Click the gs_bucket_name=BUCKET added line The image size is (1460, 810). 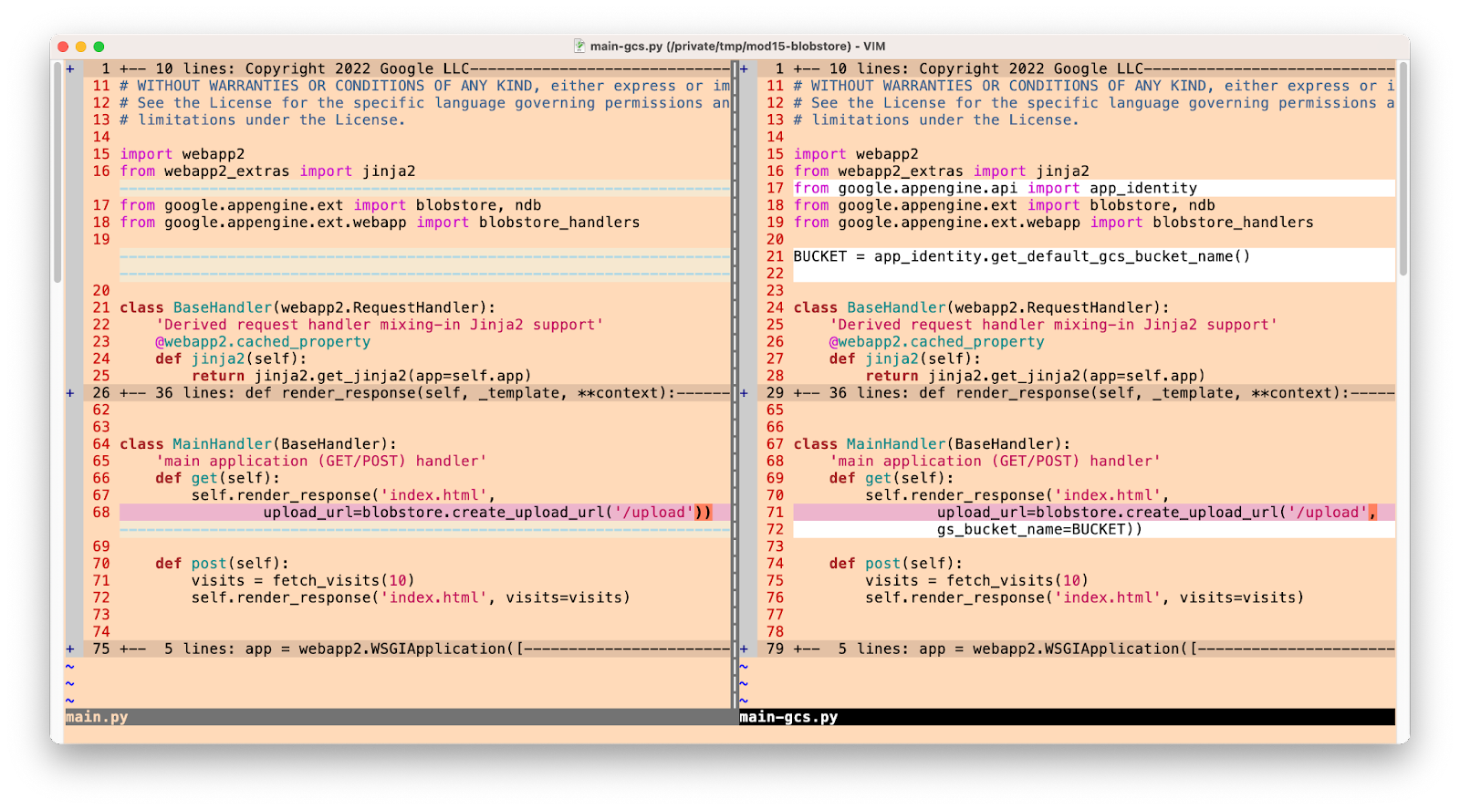click(x=1038, y=529)
